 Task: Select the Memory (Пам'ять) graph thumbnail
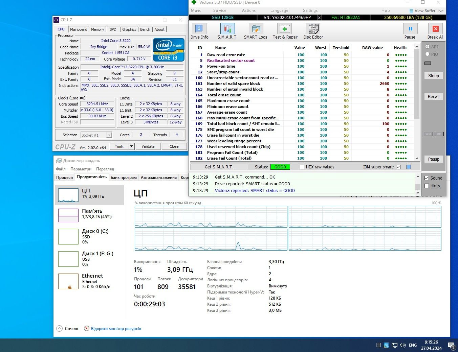coord(68,215)
